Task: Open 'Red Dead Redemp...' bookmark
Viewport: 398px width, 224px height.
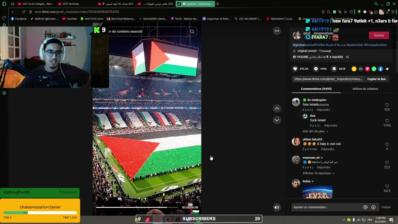Action: (x=121, y=19)
